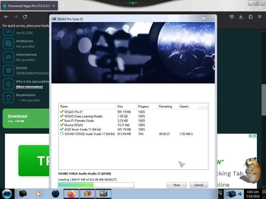Show hidden icons in the system tray
This screenshot has height=199, width=266.
point(221,194)
